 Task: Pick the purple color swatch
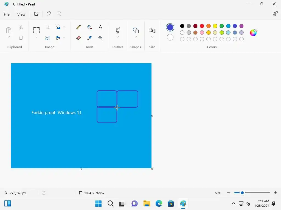click(241, 26)
